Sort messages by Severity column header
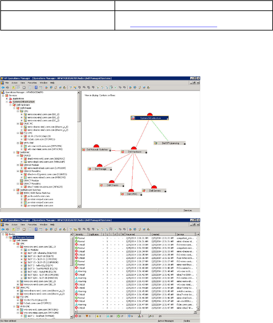 click(81, 234)
